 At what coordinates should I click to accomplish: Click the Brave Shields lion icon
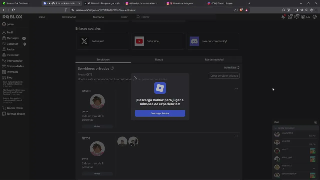(x=241, y=10)
